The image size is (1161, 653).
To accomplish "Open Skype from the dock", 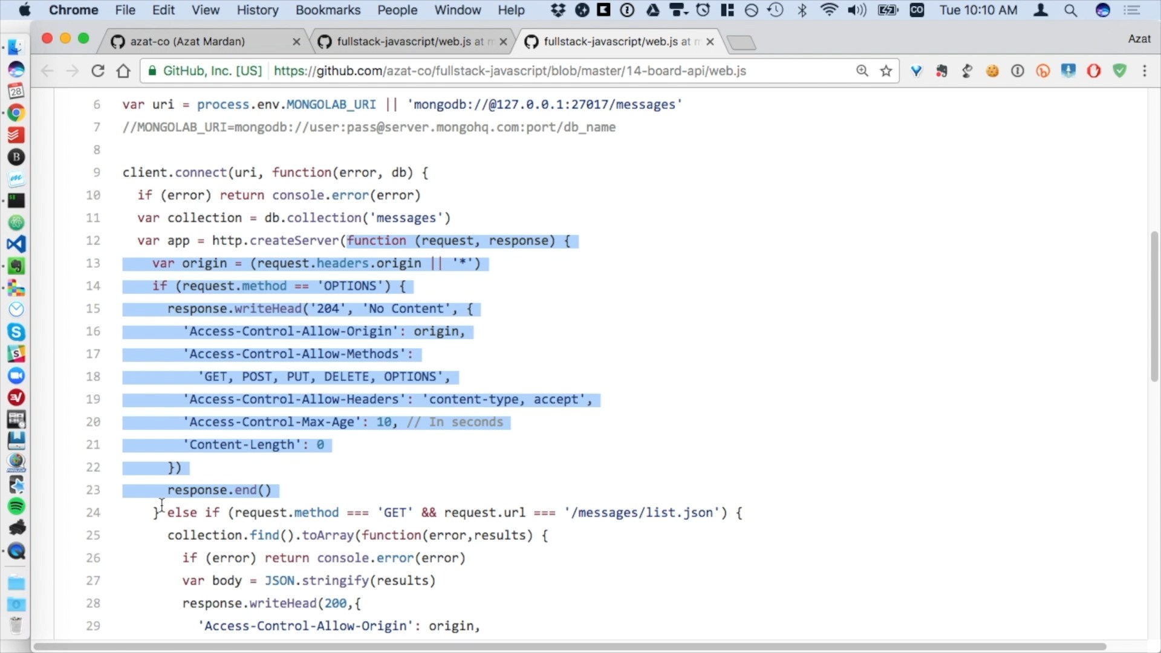I will (x=16, y=332).
